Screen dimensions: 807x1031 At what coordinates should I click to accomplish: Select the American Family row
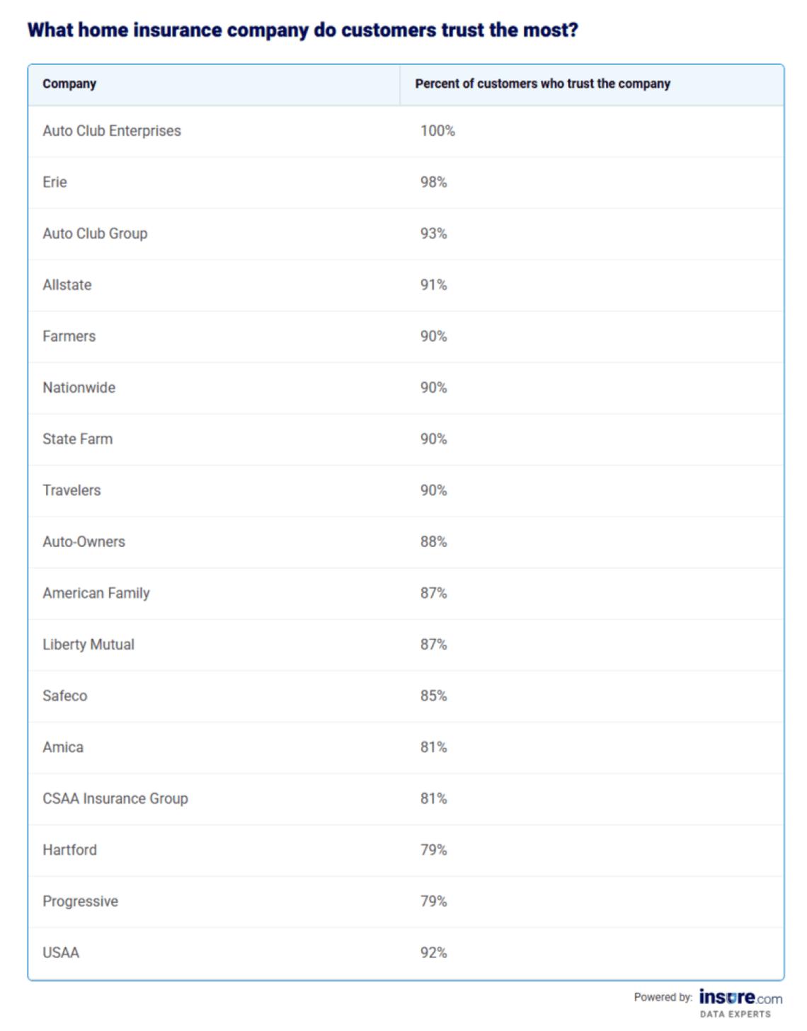coord(96,593)
